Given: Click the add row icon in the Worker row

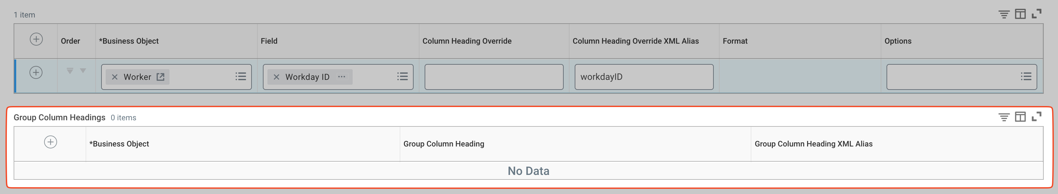Looking at the screenshot, I should [x=36, y=72].
